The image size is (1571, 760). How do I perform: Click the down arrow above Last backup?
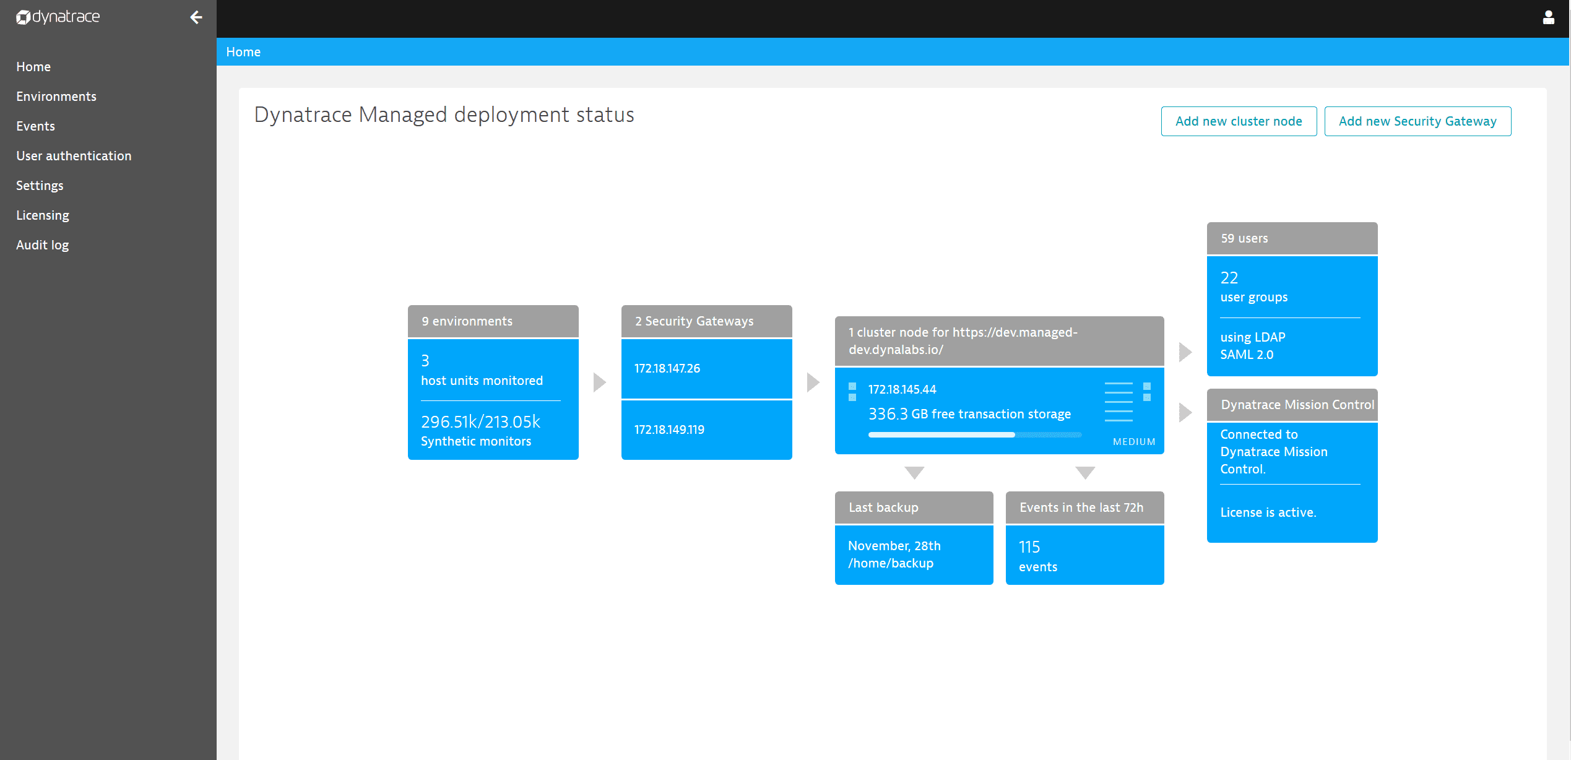914,473
